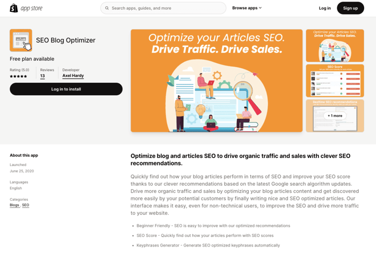376x253 pixels.
Task: Click the SEO Blog Optimizer title
Action: click(66, 40)
